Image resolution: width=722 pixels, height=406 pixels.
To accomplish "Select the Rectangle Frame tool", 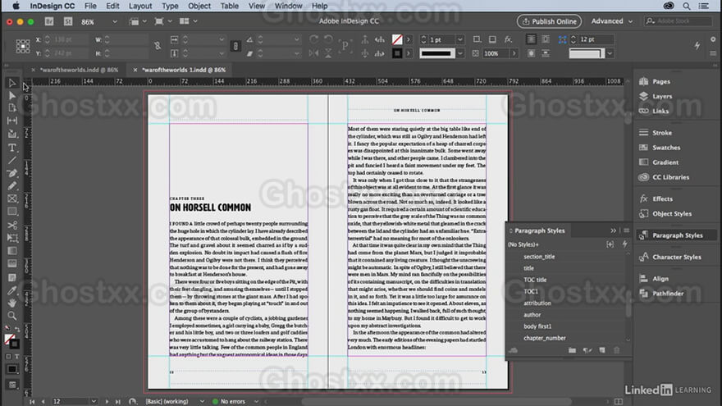I will coord(12,198).
